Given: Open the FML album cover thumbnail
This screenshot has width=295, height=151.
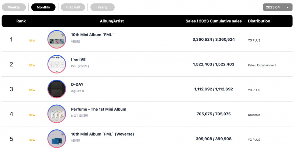Looking at the screenshot, I should click(57, 39).
